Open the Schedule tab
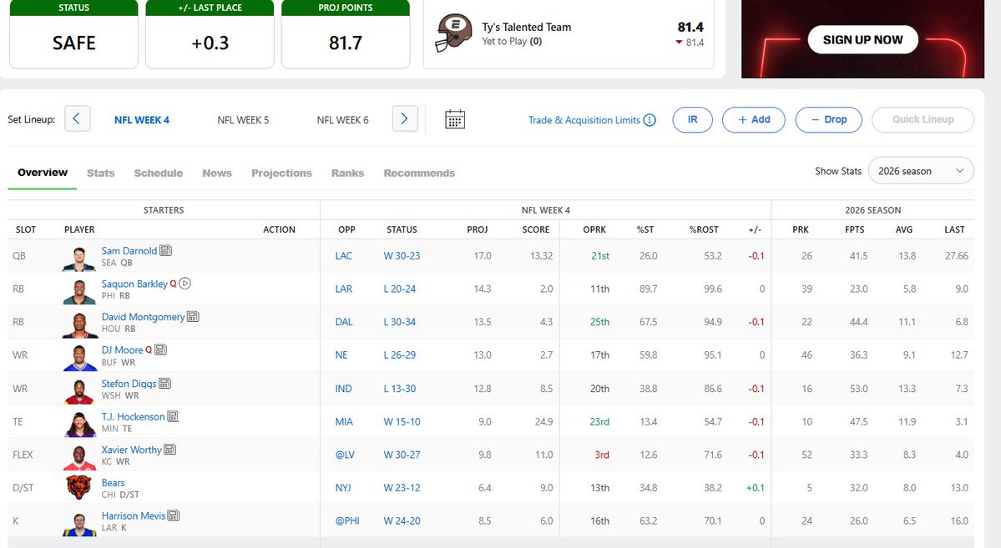The width and height of the screenshot is (1001, 548). coord(159,173)
